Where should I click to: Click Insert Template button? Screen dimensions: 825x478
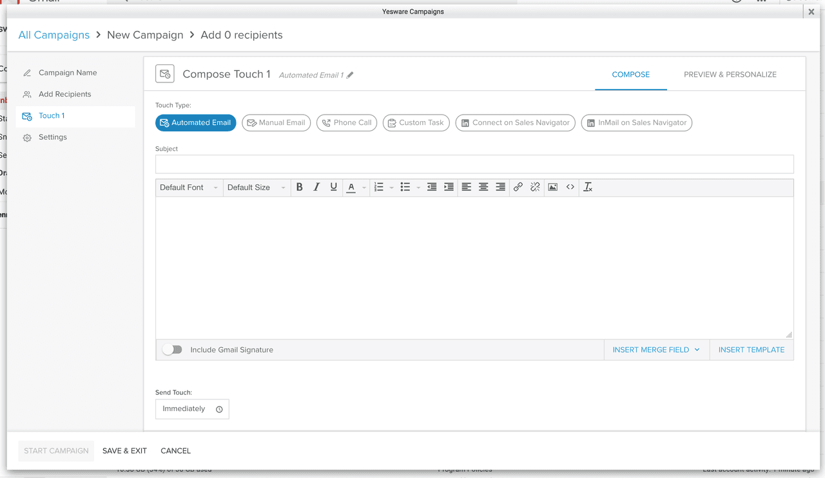752,350
